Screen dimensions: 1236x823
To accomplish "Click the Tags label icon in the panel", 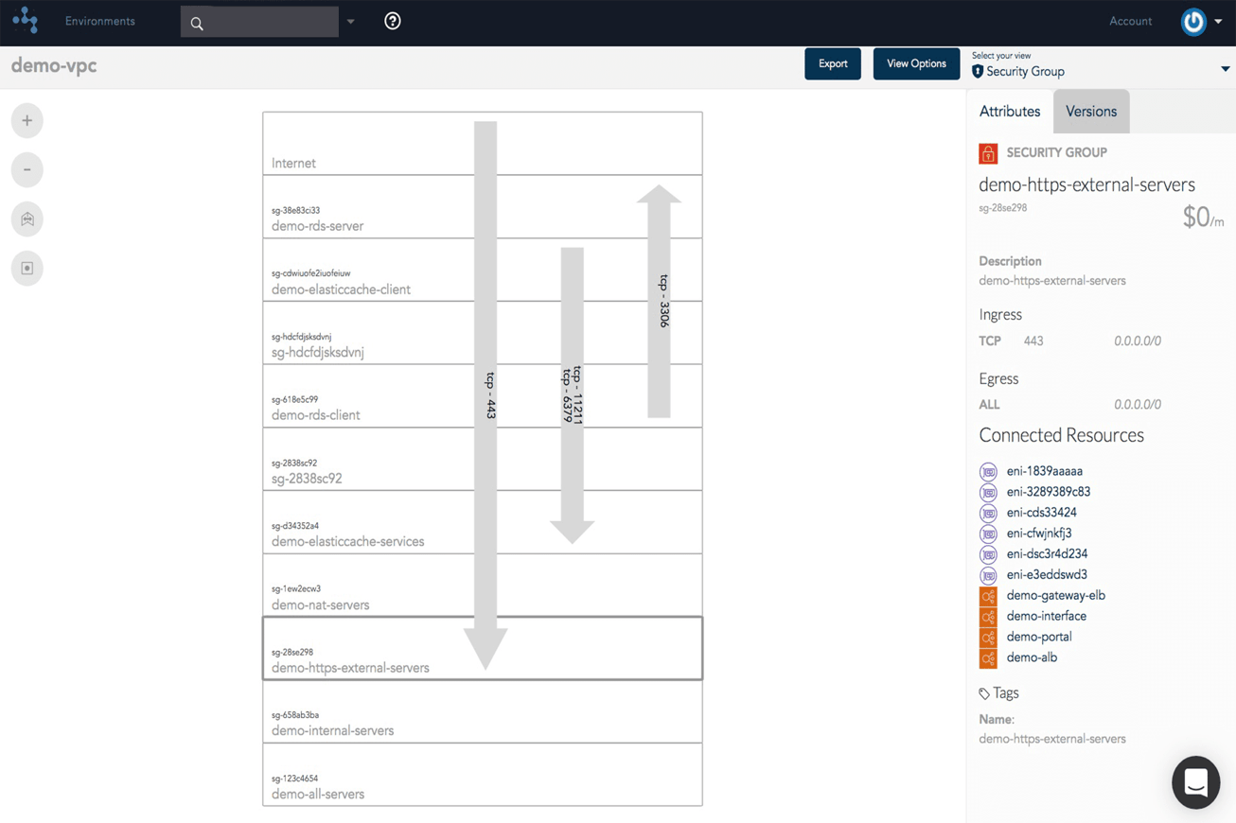I will 984,692.
